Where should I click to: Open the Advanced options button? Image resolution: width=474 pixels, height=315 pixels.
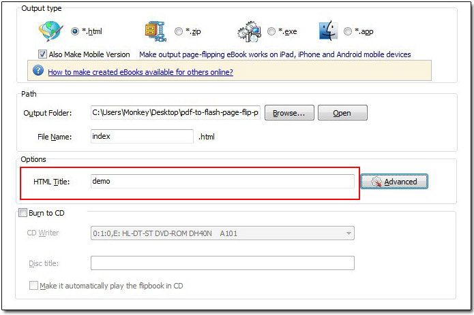[394, 182]
